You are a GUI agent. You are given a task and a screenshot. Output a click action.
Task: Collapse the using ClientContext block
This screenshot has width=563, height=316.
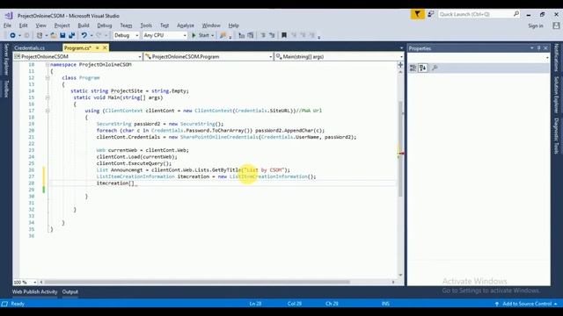(x=48, y=111)
